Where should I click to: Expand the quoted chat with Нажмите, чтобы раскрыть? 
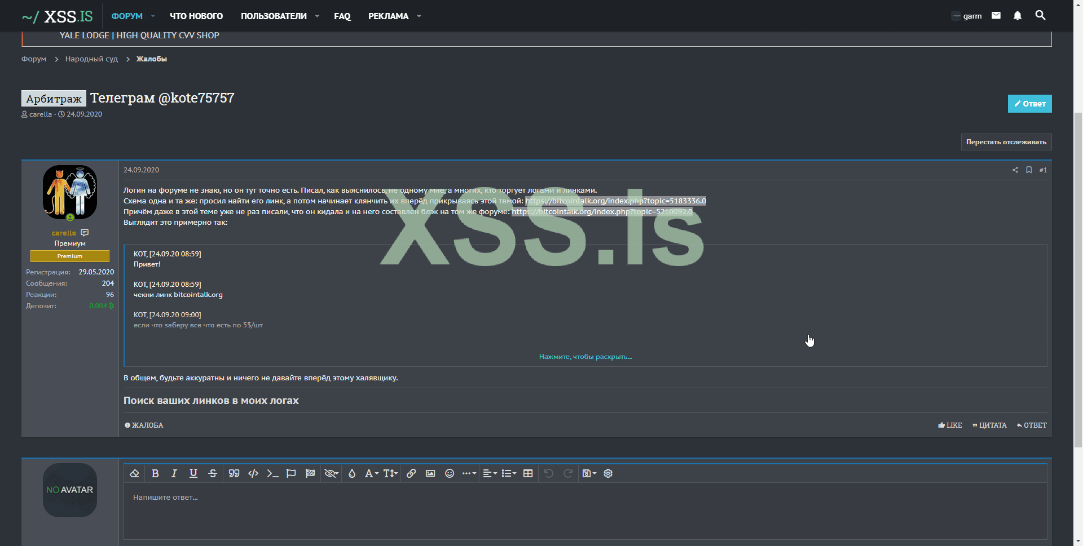[585, 357]
